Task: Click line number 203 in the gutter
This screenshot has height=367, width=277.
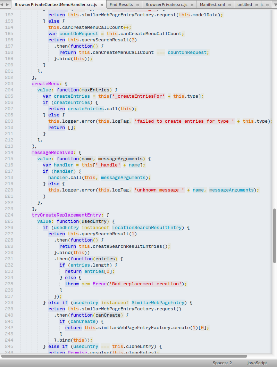Action: point(9,84)
